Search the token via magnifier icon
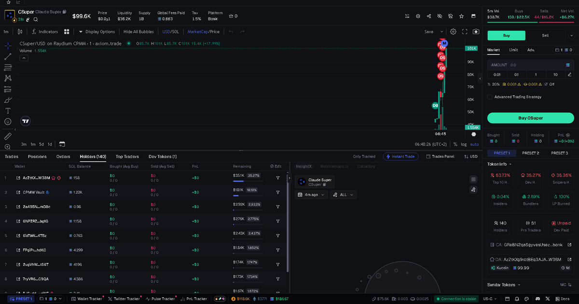The height and width of the screenshot is (304, 579). click(36, 19)
